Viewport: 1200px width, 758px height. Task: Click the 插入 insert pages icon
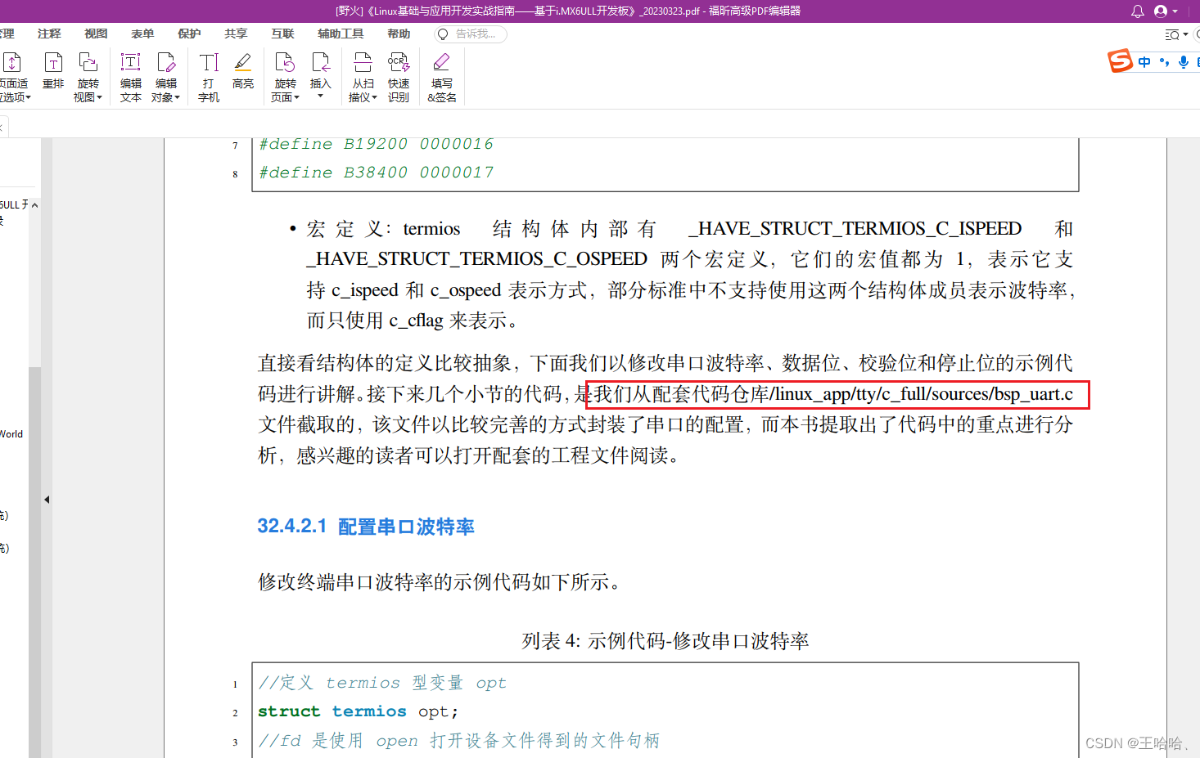coord(321,63)
